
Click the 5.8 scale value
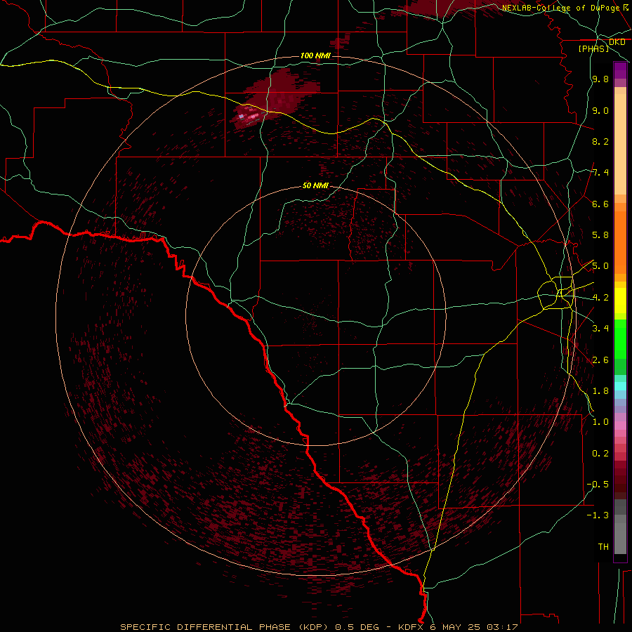[600, 235]
